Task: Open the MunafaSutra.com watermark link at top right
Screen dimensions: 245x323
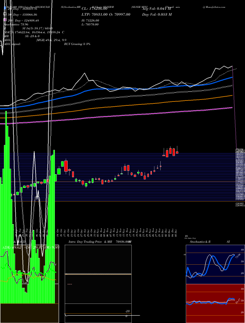Action: pyautogui.click(x=214, y=7)
